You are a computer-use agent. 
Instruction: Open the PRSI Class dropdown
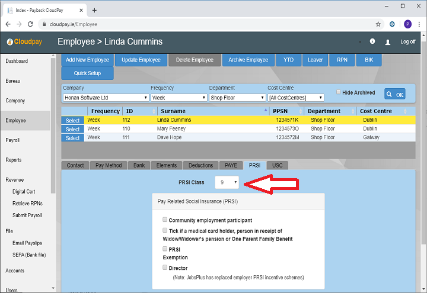point(227,183)
